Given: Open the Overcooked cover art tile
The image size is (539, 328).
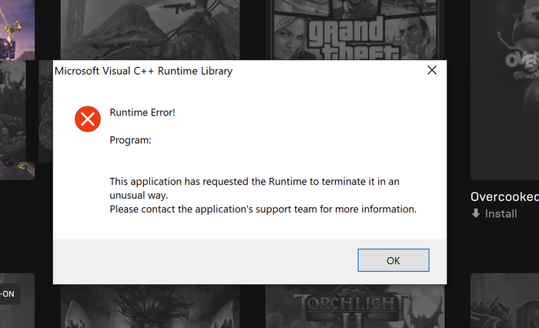Looking at the screenshot, I should pyautogui.click(x=504, y=89).
